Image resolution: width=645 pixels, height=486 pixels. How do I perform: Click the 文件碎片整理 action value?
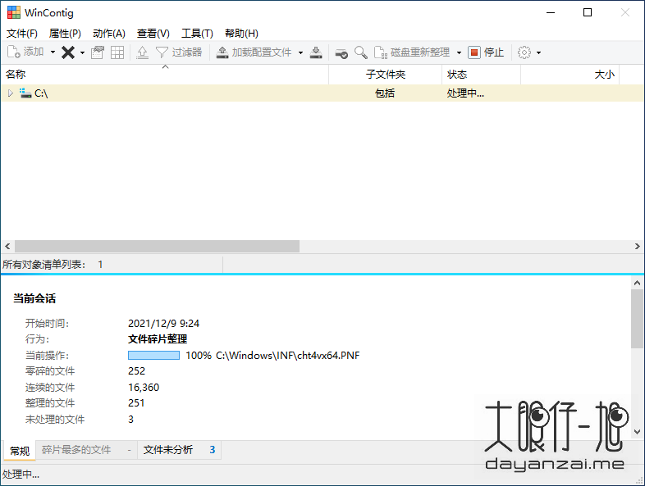click(158, 339)
